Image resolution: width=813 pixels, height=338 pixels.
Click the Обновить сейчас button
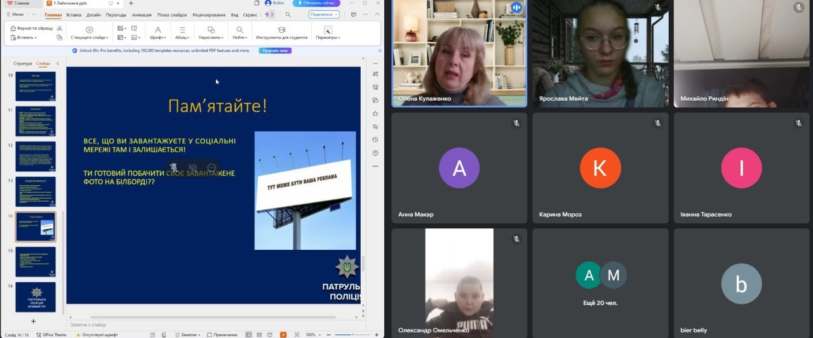pyautogui.click(x=316, y=3)
